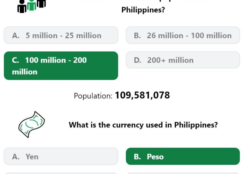Choose the green Peso answer
Image resolution: width=244 pixels, height=174 pixels.
(183, 156)
